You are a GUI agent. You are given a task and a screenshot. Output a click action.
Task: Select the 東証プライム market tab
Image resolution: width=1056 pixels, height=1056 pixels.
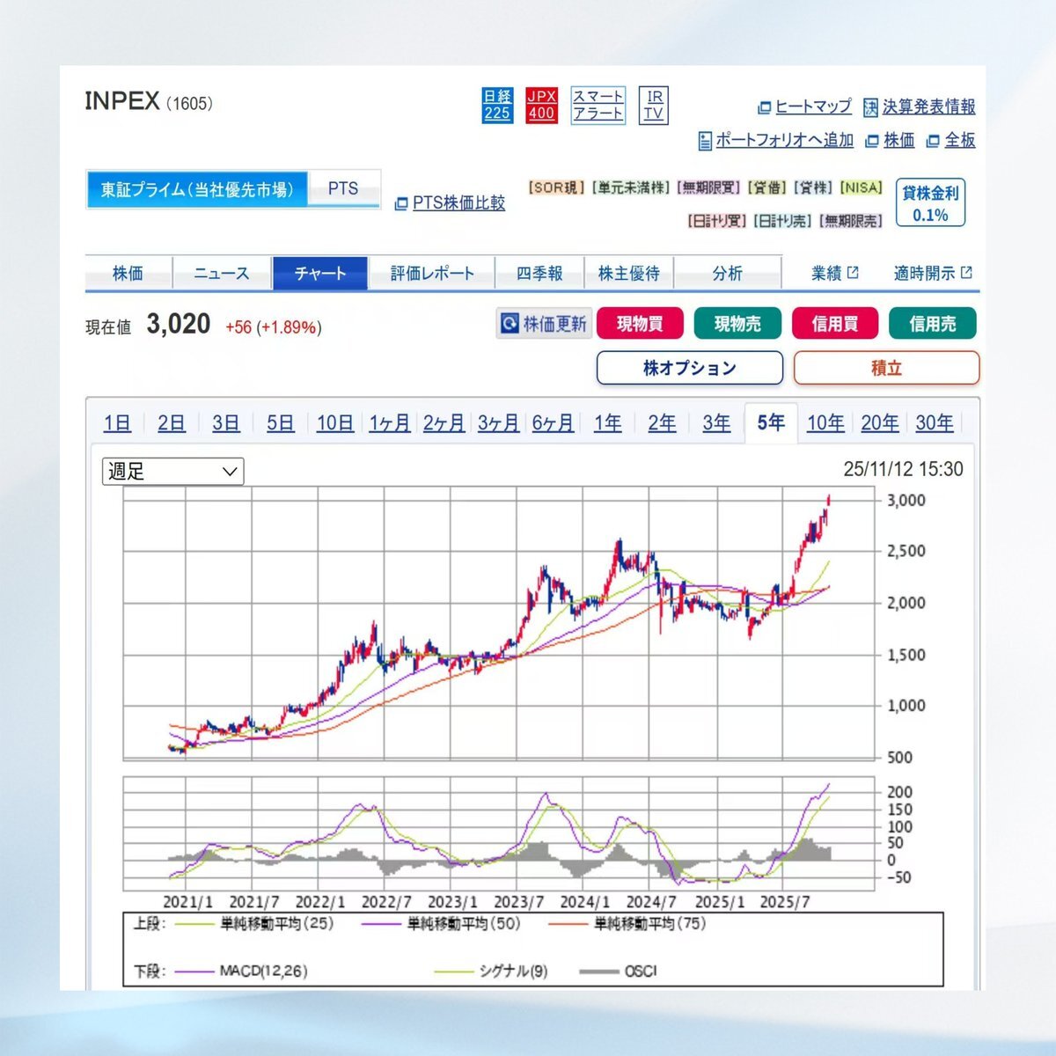(x=197, y=189)
